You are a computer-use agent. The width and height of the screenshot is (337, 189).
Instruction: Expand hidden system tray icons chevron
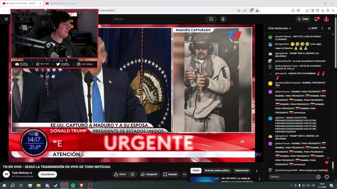[x=291, y=186]
